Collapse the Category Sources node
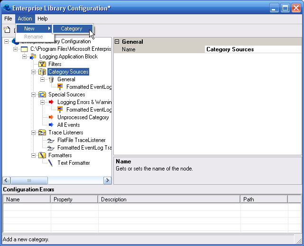The height and width of the screenshot is (246, 304). click(x=33, y=72)
